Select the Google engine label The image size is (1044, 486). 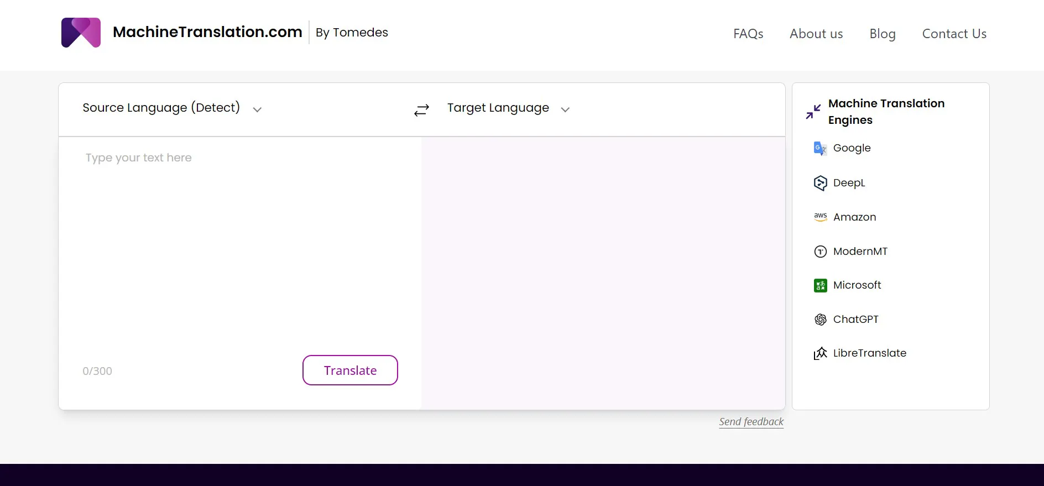[852, 148]
